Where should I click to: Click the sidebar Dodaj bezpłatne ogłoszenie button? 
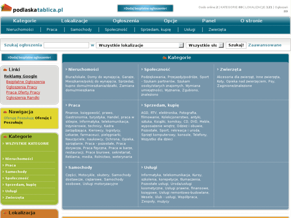(29, 57)
